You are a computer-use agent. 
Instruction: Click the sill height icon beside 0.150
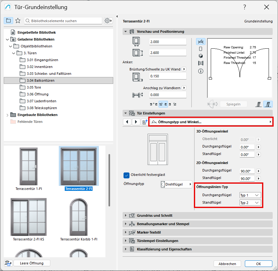pos(138,77)
